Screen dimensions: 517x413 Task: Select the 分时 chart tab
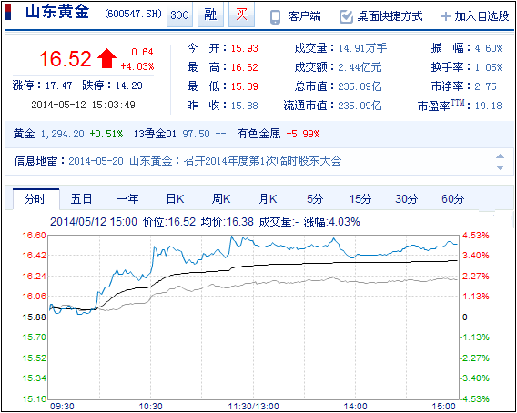35,199
